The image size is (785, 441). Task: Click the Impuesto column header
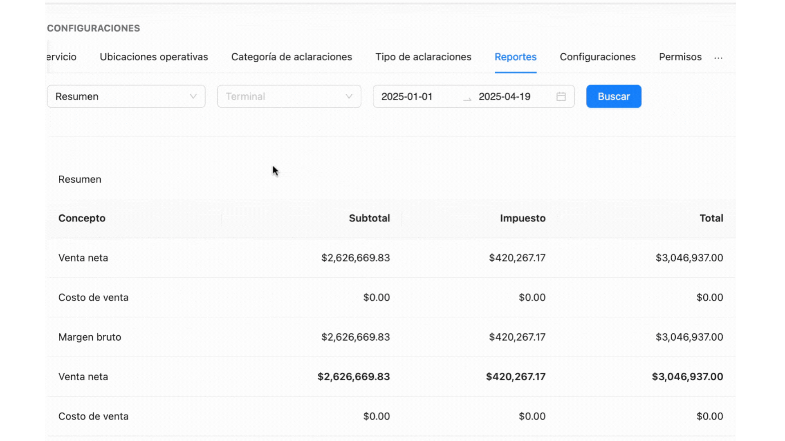523,218
